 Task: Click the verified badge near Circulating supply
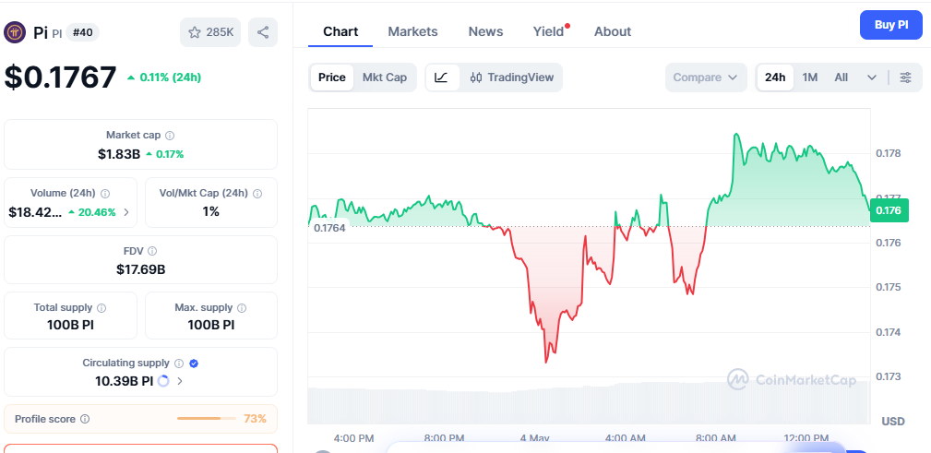194,363
